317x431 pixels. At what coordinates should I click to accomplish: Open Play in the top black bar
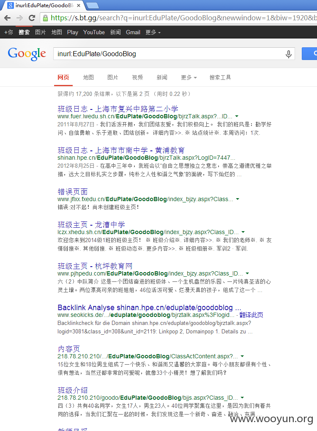click(x=73, y=32)
